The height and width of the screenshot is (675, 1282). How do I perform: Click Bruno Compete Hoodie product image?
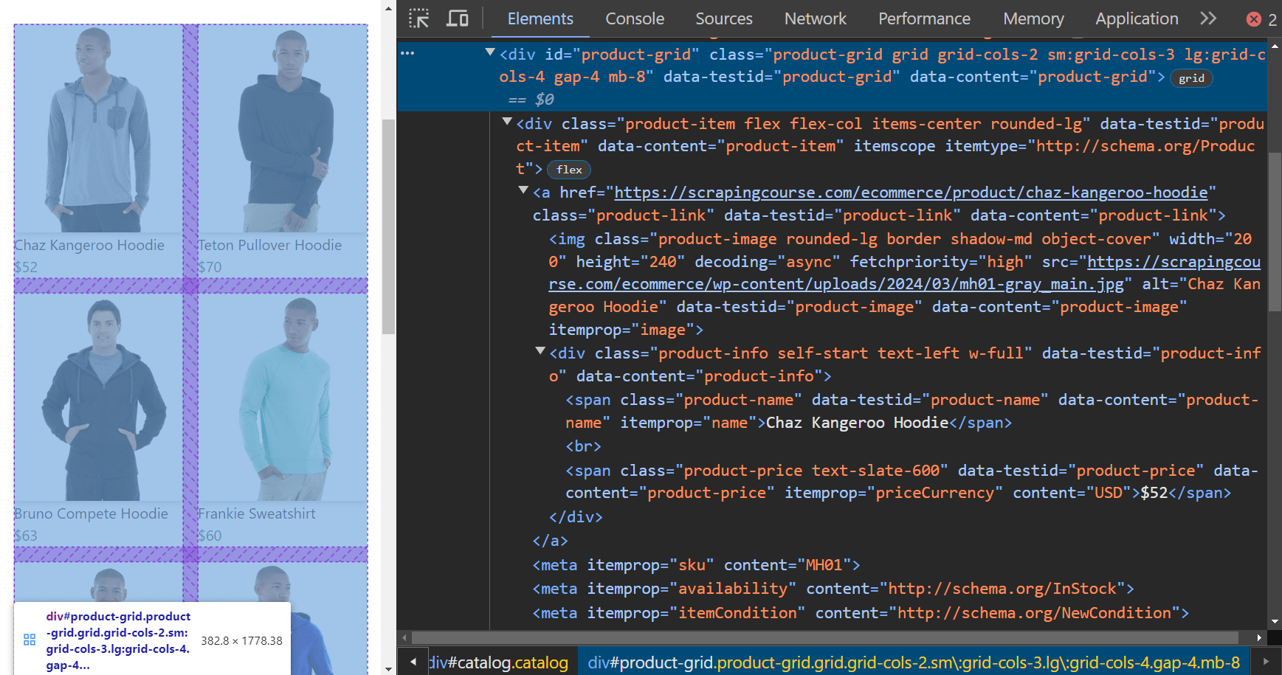point(98,397)
